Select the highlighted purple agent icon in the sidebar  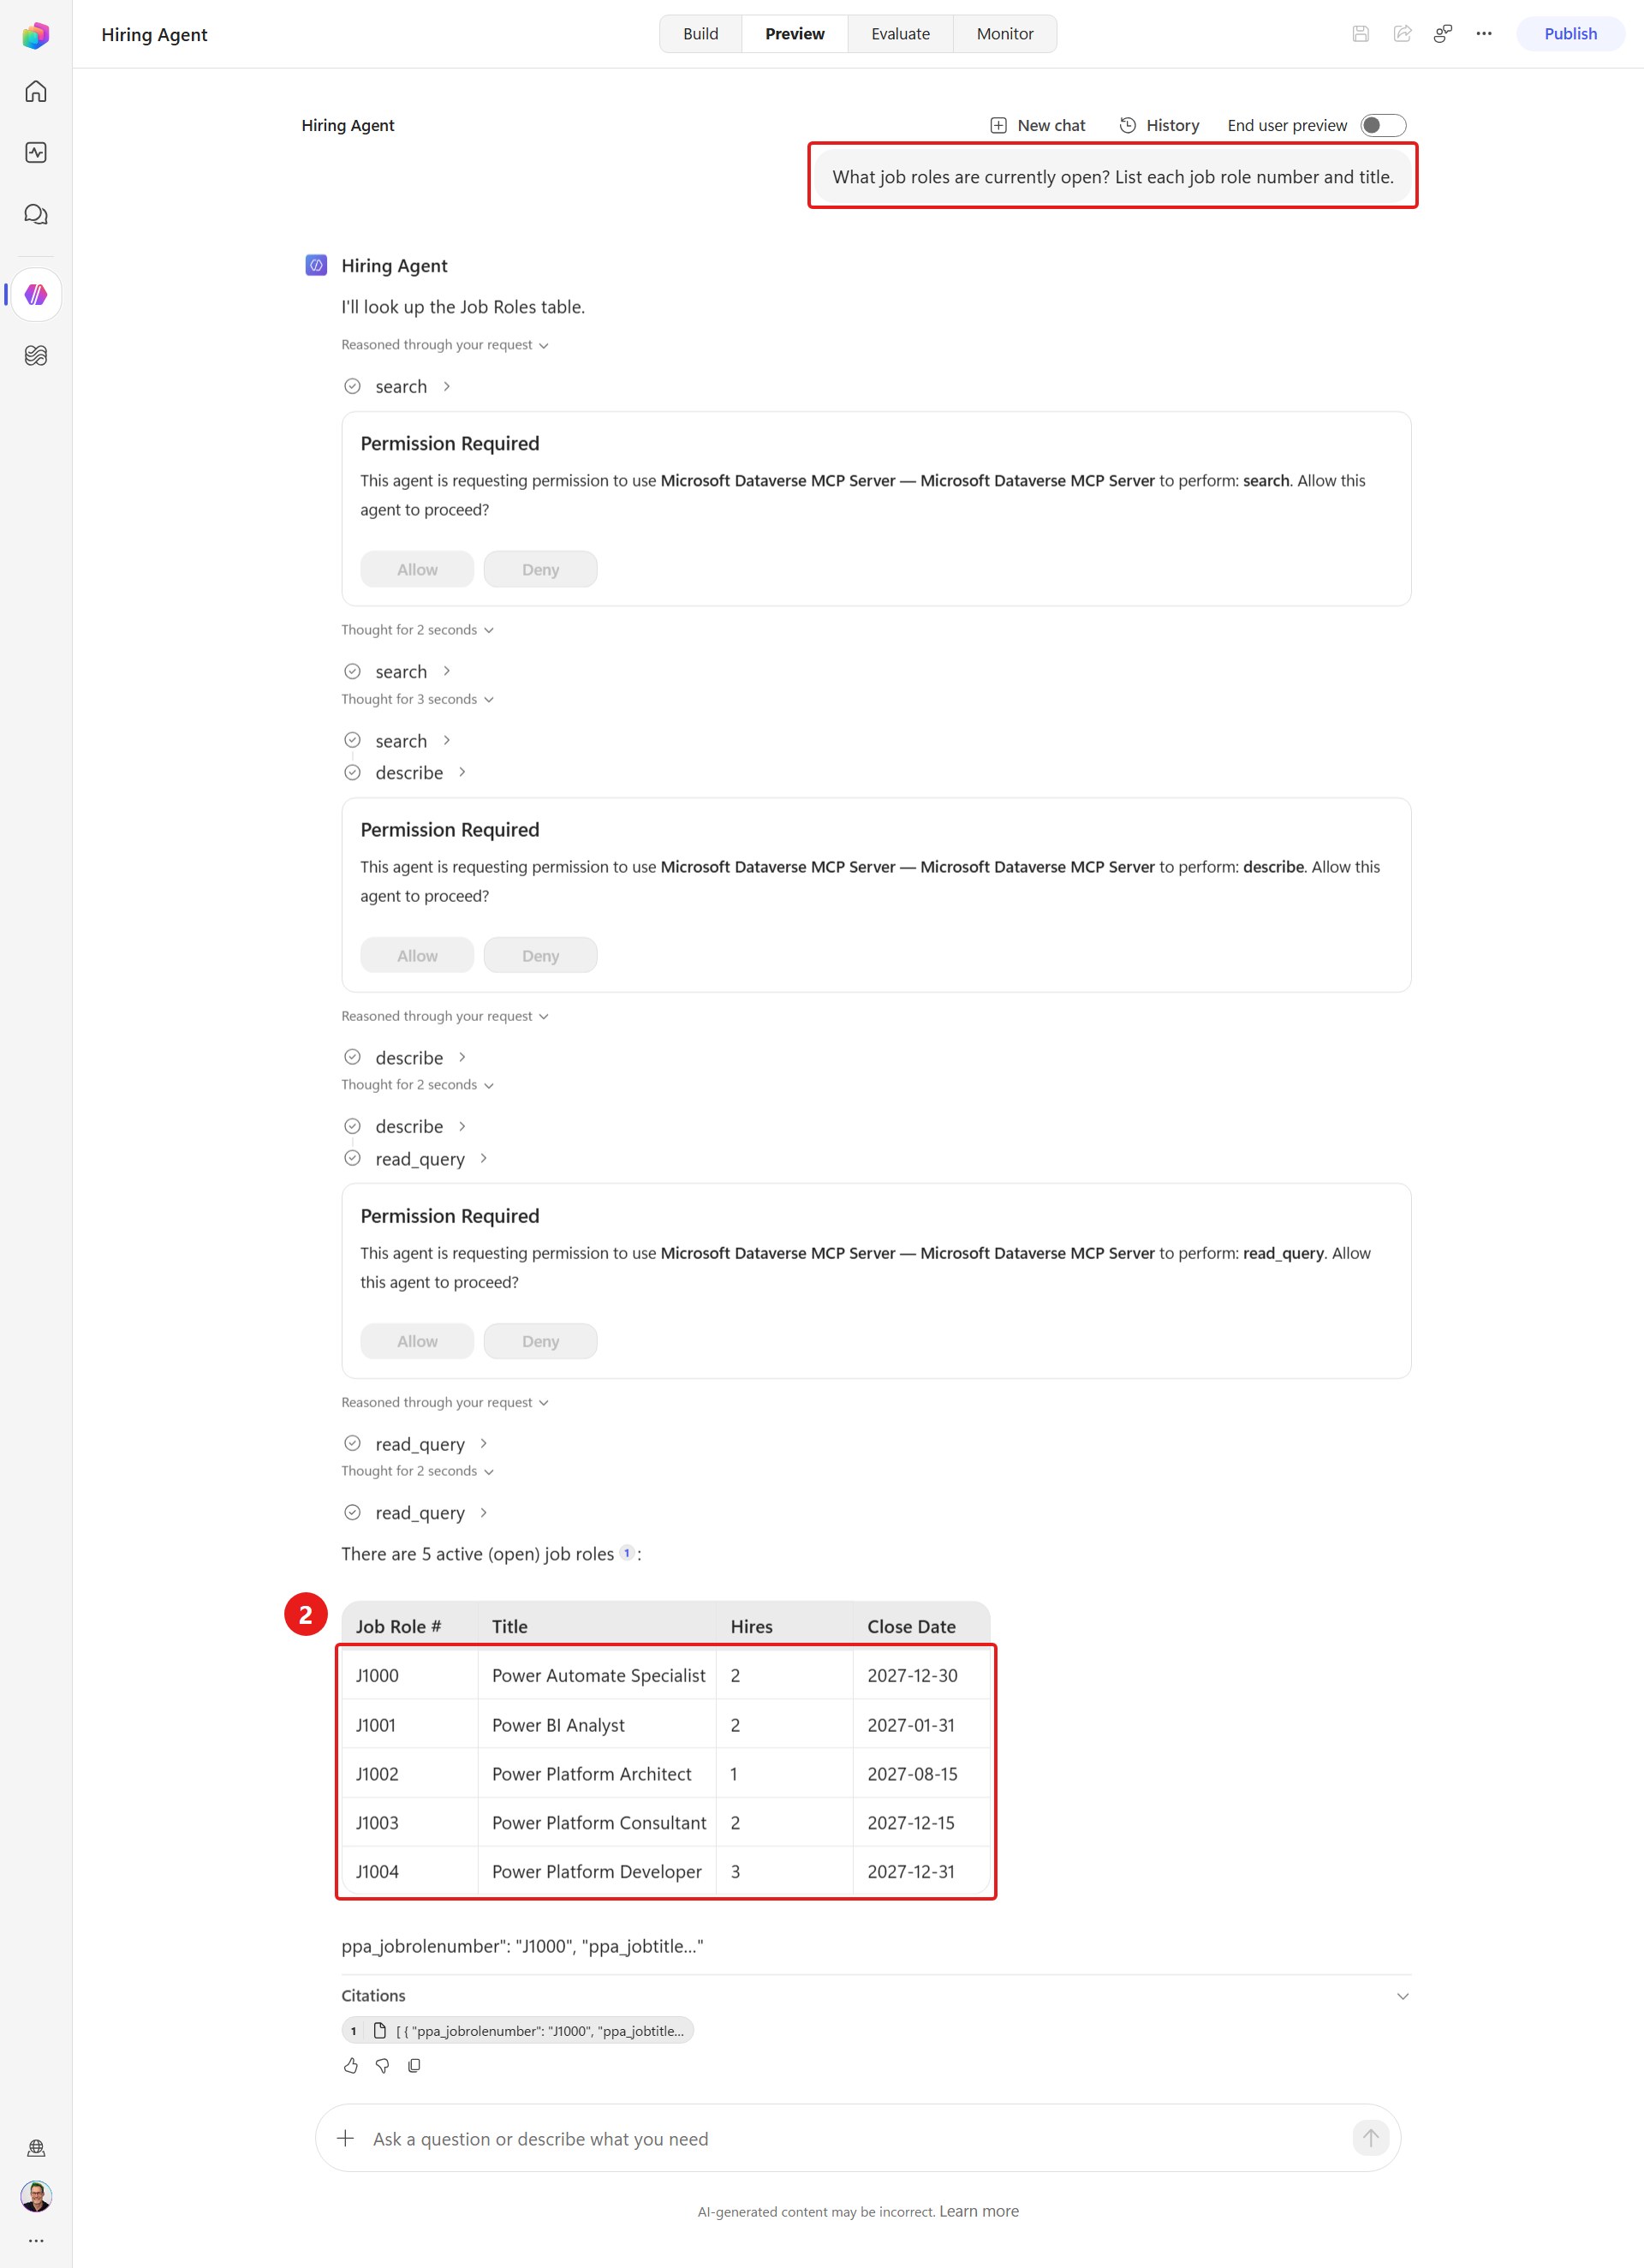click(x=36, y=295)
